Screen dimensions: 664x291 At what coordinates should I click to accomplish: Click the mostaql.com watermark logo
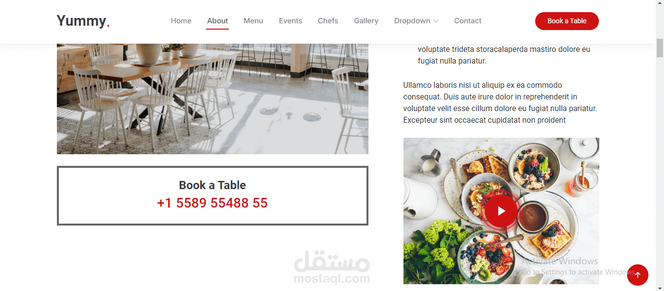[x=332, y=267]
